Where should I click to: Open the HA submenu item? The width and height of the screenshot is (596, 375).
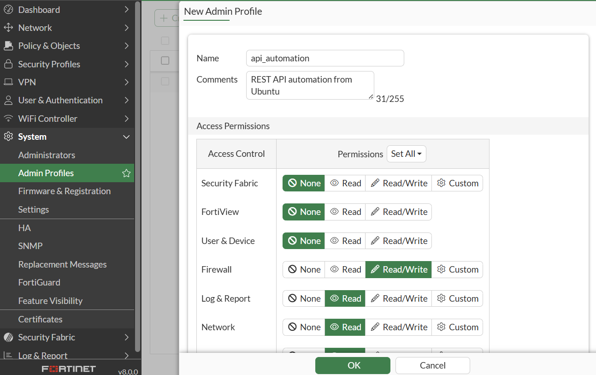click(67, 228)
